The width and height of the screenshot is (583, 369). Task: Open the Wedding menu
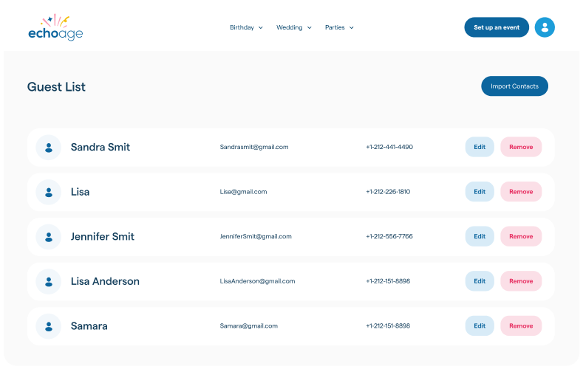pos(294,27)
